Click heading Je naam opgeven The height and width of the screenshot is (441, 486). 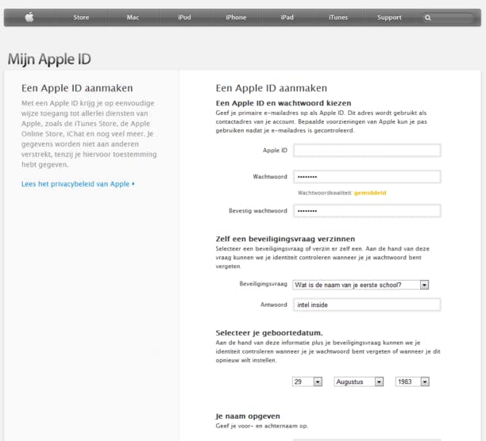(x=248, y=416)
